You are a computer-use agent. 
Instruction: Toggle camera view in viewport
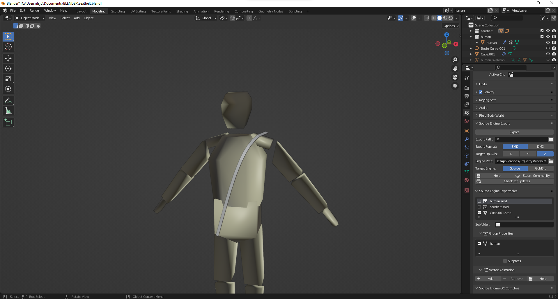coord(455,77)
